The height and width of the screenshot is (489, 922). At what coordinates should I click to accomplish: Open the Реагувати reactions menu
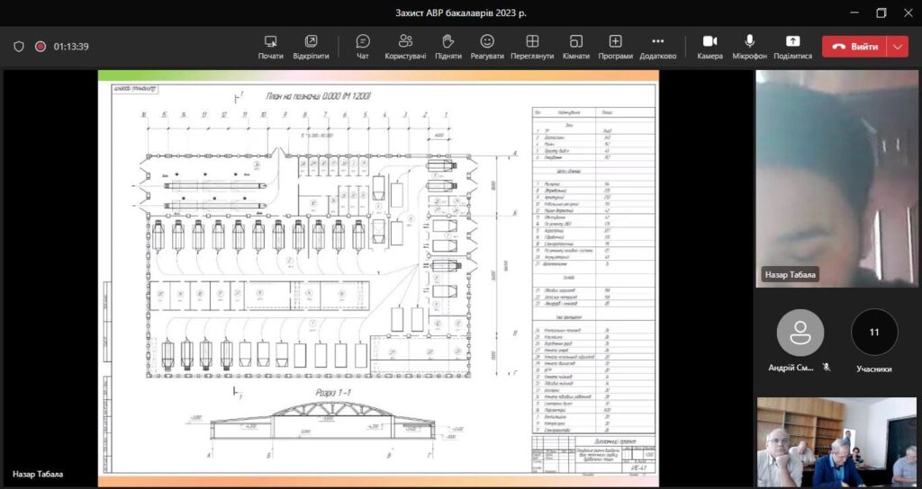click(x=487, y=47)
